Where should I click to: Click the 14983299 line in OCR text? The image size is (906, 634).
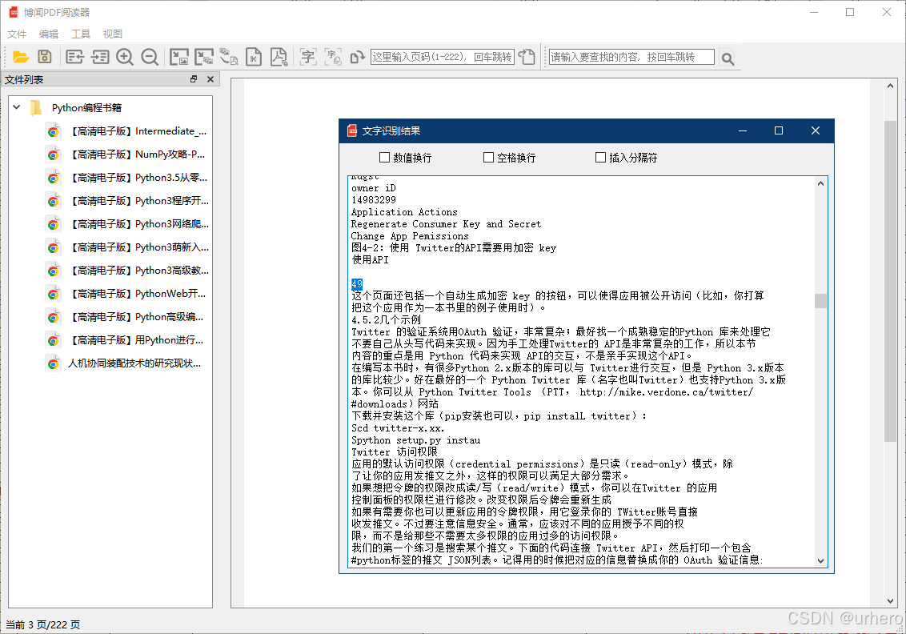point(373,200)
